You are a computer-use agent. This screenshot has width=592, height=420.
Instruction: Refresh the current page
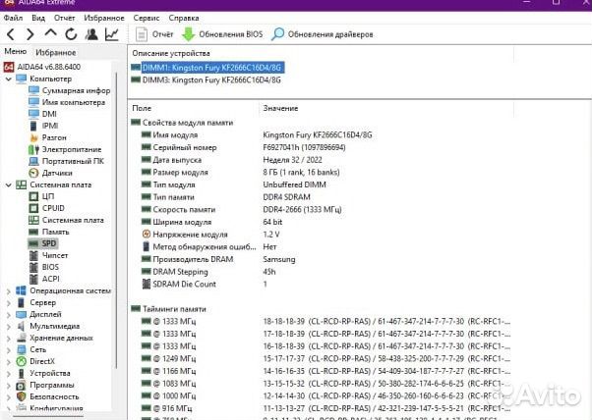[71, 34]
